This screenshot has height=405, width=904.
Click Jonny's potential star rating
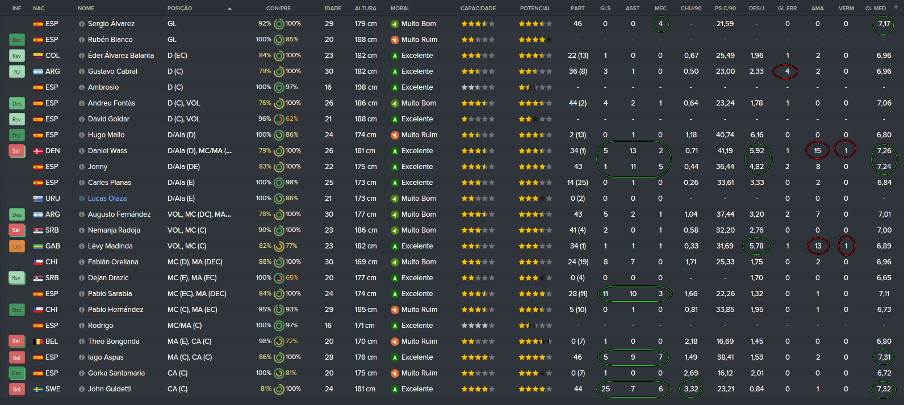535,167
